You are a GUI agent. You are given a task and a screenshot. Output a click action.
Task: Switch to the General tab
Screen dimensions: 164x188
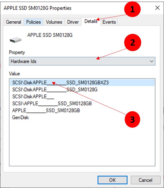point(14,22)
